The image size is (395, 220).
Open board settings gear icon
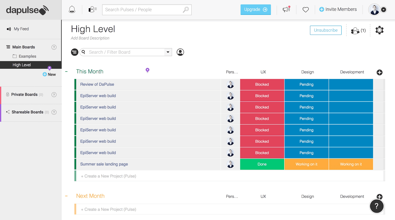pyautogui.click(x=379, y=30)
